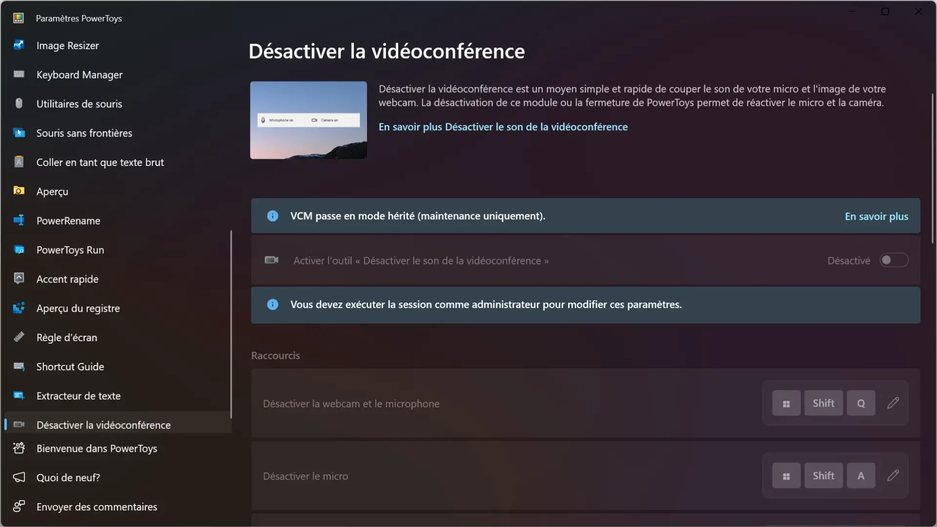Expand microphone shortcut edit pencil

tap(893, 476)
